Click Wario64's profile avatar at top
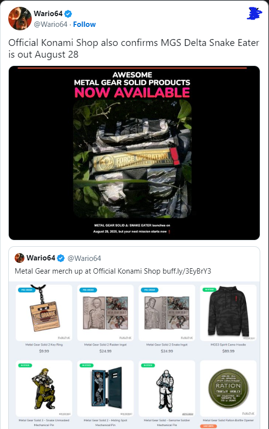Image resolution: width=269 pixels, height=429 pixels. pyautogui.click(x=20, y=19)
